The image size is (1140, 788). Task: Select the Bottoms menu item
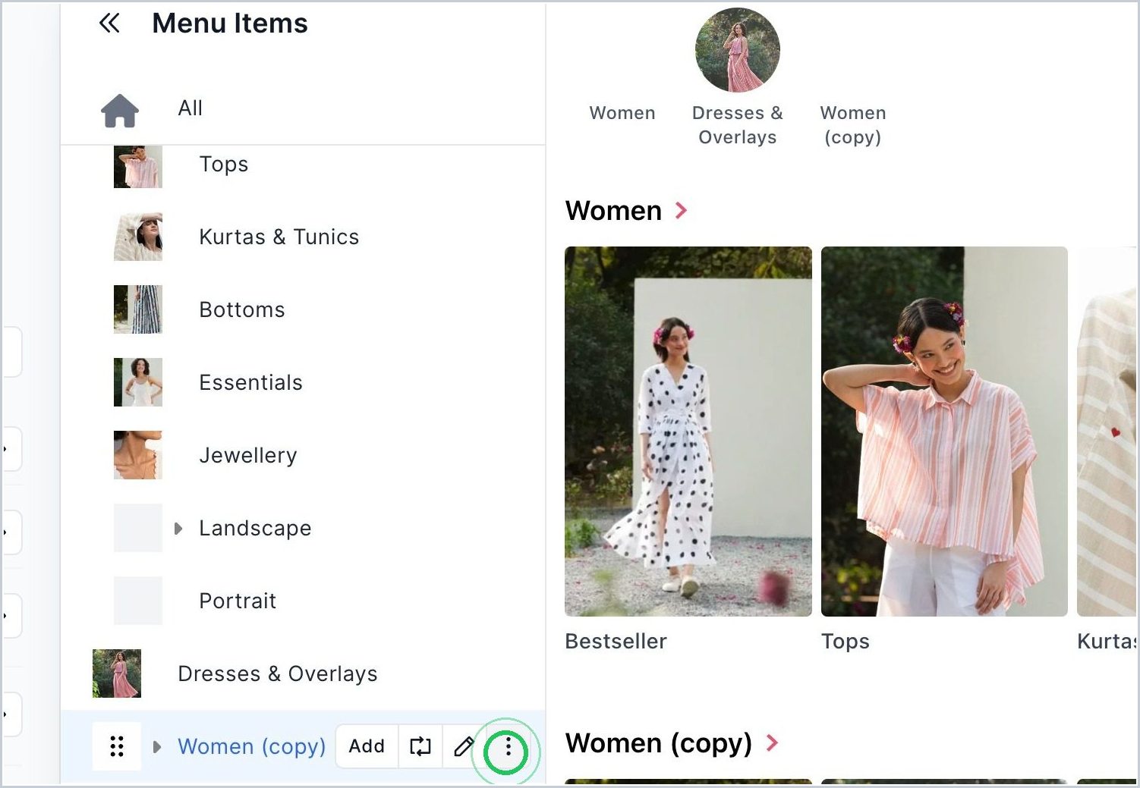click(x=242, y=310)
